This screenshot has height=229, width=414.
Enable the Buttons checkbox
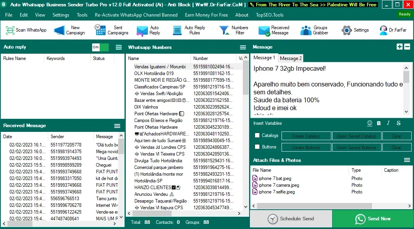[x=257, y=147]
